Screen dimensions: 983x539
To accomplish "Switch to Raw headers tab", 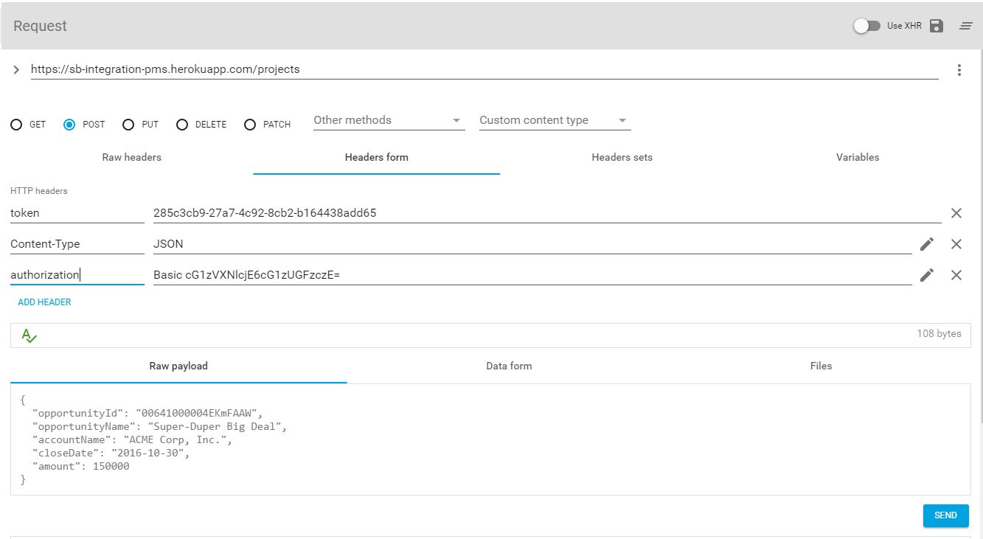I will [x=131, y=157].
